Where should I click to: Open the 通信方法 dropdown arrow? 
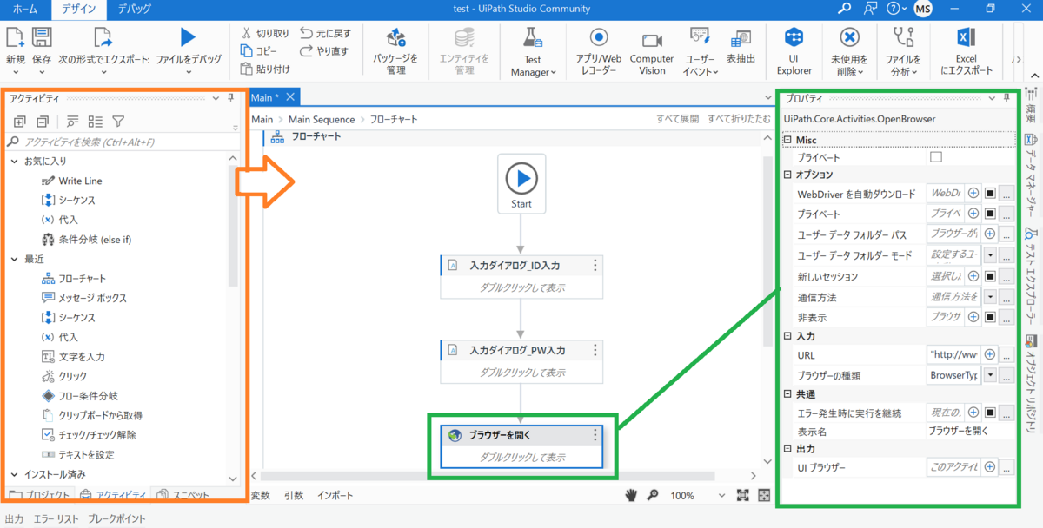(x=990, y=297)
